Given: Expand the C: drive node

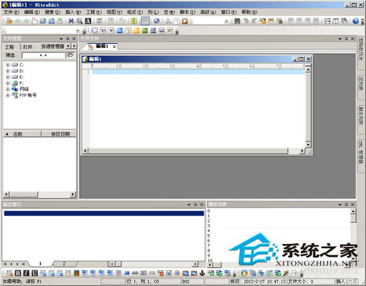Looking at the screenshot, I should [x=8, y=65].
